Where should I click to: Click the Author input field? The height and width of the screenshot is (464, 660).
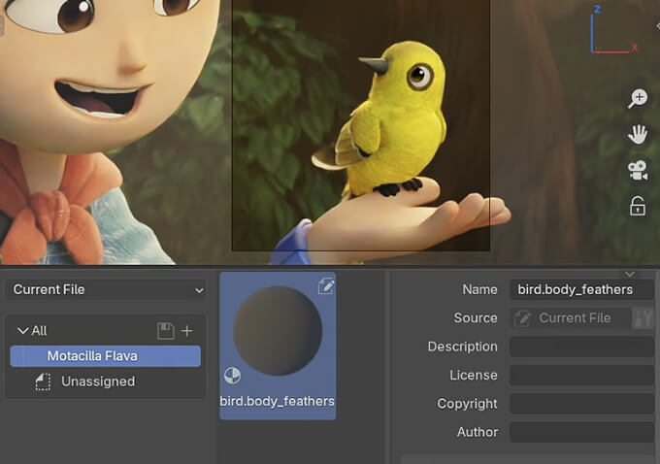coord(581,432)
